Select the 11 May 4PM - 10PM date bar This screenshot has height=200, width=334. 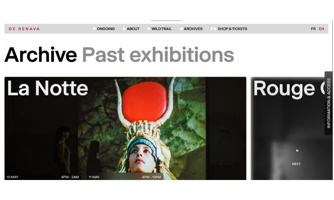click(125, 177)
